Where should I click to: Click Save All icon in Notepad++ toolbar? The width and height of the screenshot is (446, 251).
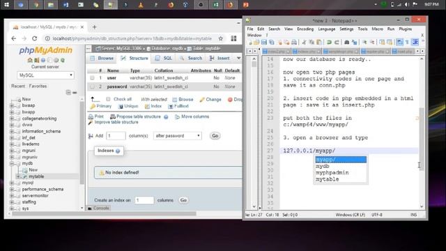(x=271, y=42)
